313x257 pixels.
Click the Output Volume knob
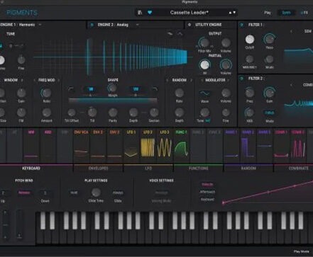pos(226,43)
